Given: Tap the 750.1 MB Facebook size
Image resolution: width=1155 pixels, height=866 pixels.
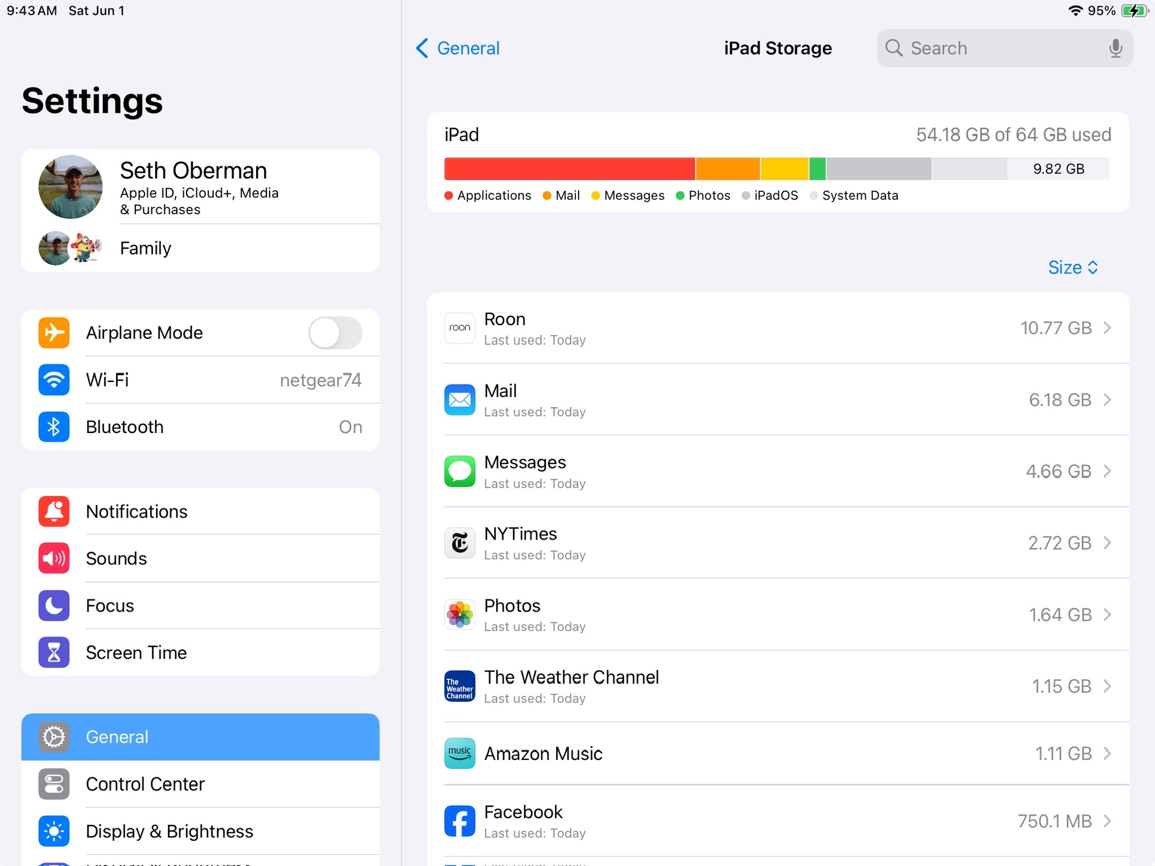Looking at the screenshot, I should [x=1055, y=821].
